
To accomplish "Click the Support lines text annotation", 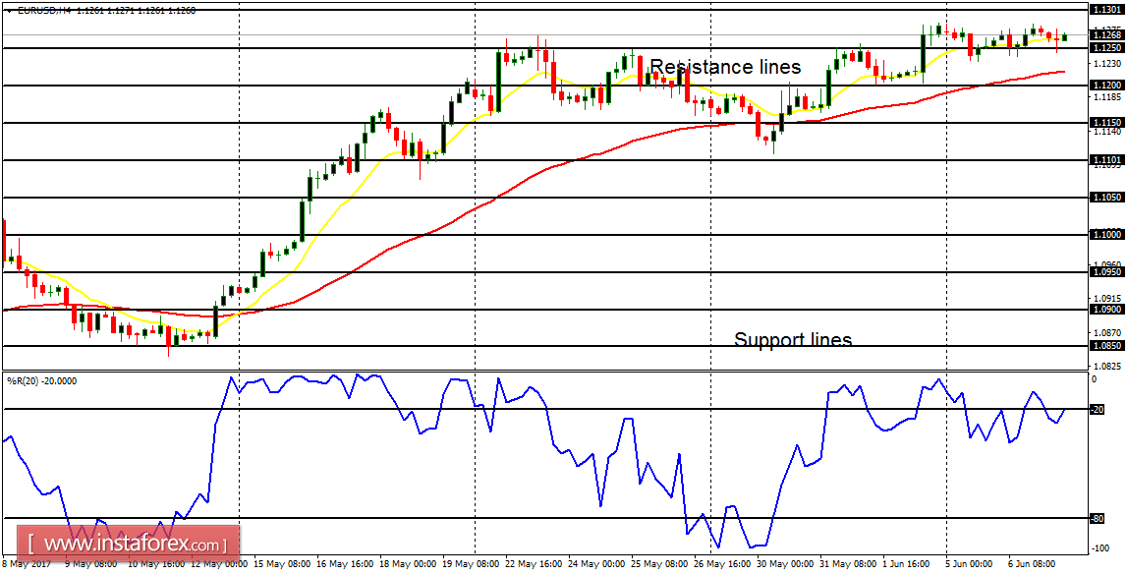I will tap(792, 339).
